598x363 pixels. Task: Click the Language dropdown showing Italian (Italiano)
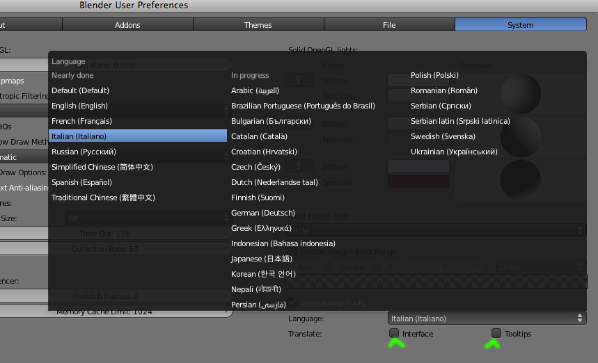487,318
